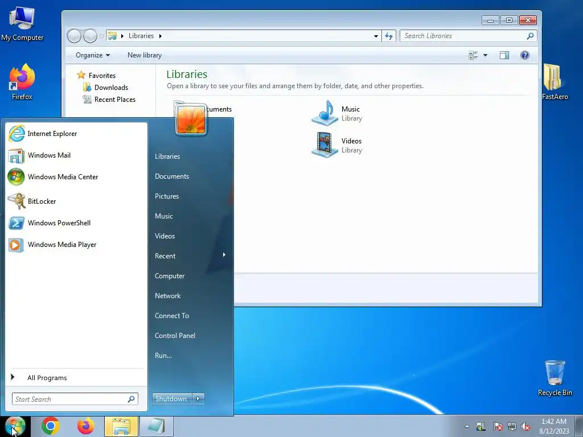Image resolution: width=583 pixels, height=437 pixels.
Task: Open the Music library
Action: point(337,113)
